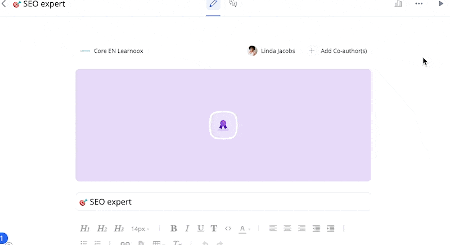Image resolution: width=450 pixels, height=245 pixels.
Task: Apply Heading 1 style
Action: [85, 229]
